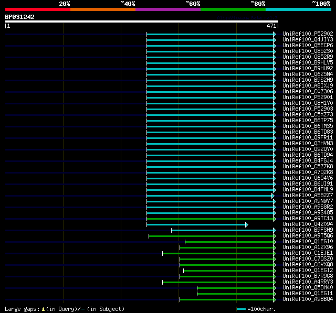336x313 pixels.
Task: Open the UniRef100_B6TP75 entry
Action: coord(308,121)
